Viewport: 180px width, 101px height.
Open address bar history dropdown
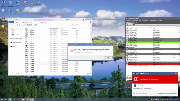[67, 25]
